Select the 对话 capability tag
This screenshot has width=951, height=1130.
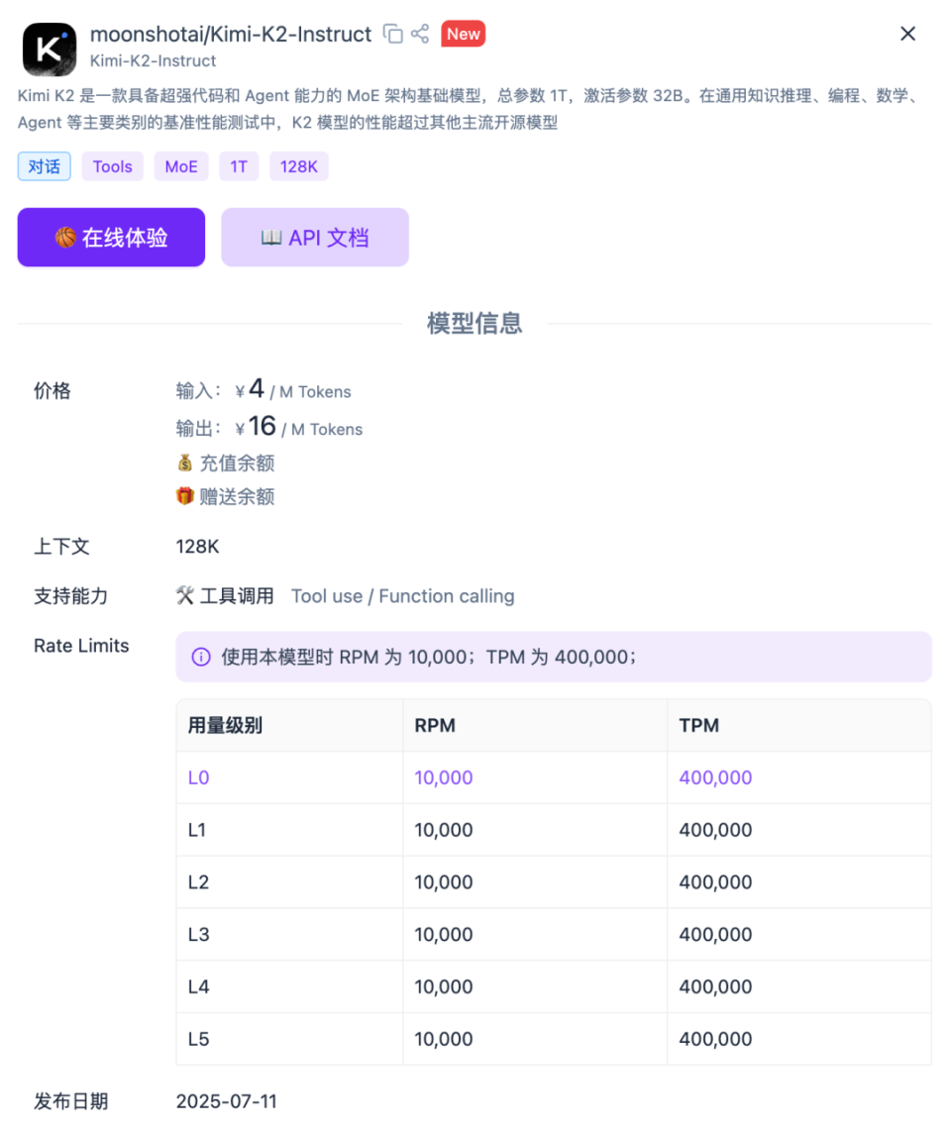pyautogui.click(x=44, y=165)
